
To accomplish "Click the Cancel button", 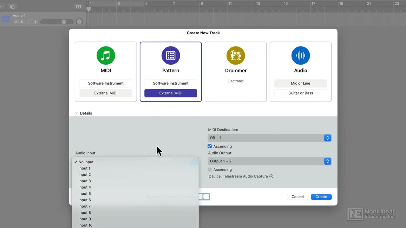I will pos(298,197).
